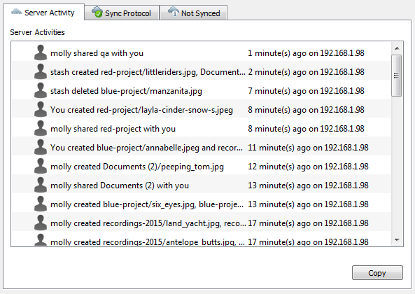Click the scrollbar down arrow
The height and width of the screenshot is (294, 415).
pos(397,240)
